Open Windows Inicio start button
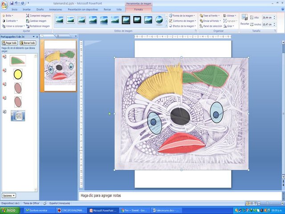This screenshot has width=285, height=214. coord(10,210)
